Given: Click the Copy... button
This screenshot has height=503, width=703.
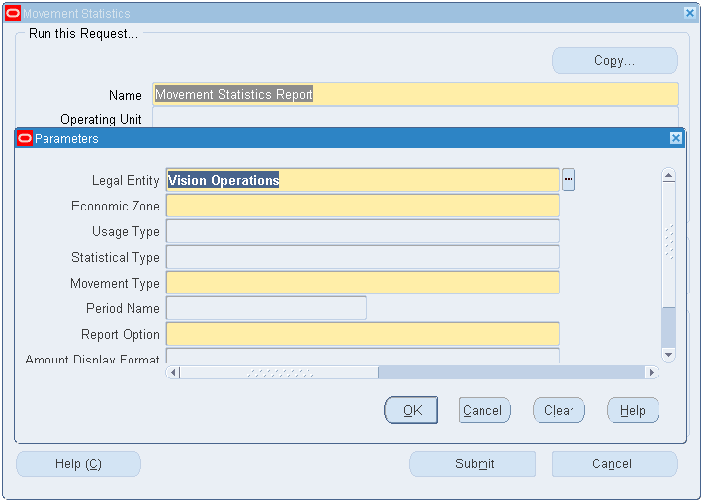Looking at the screenshot, I should point(615,61).
